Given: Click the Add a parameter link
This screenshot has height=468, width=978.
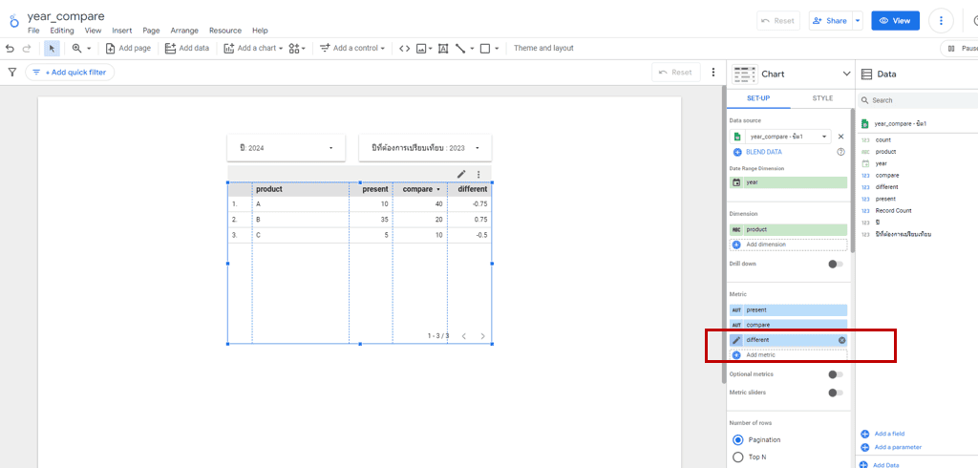Looking at the screenshot, I should 897,447.
